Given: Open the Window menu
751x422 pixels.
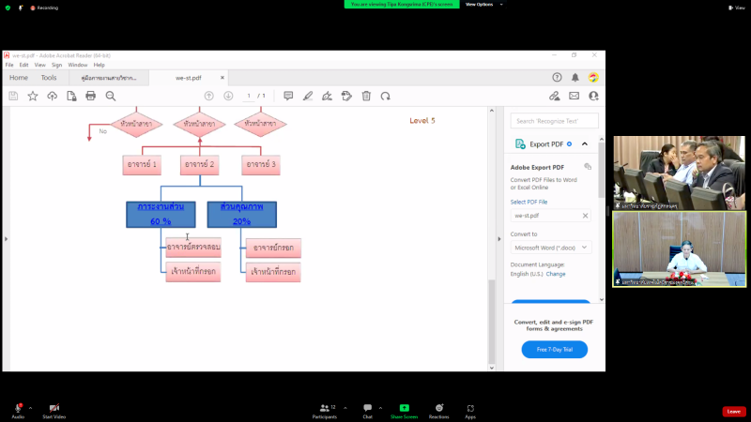Looking at the screenshot, I should click(x=77, y=65).
